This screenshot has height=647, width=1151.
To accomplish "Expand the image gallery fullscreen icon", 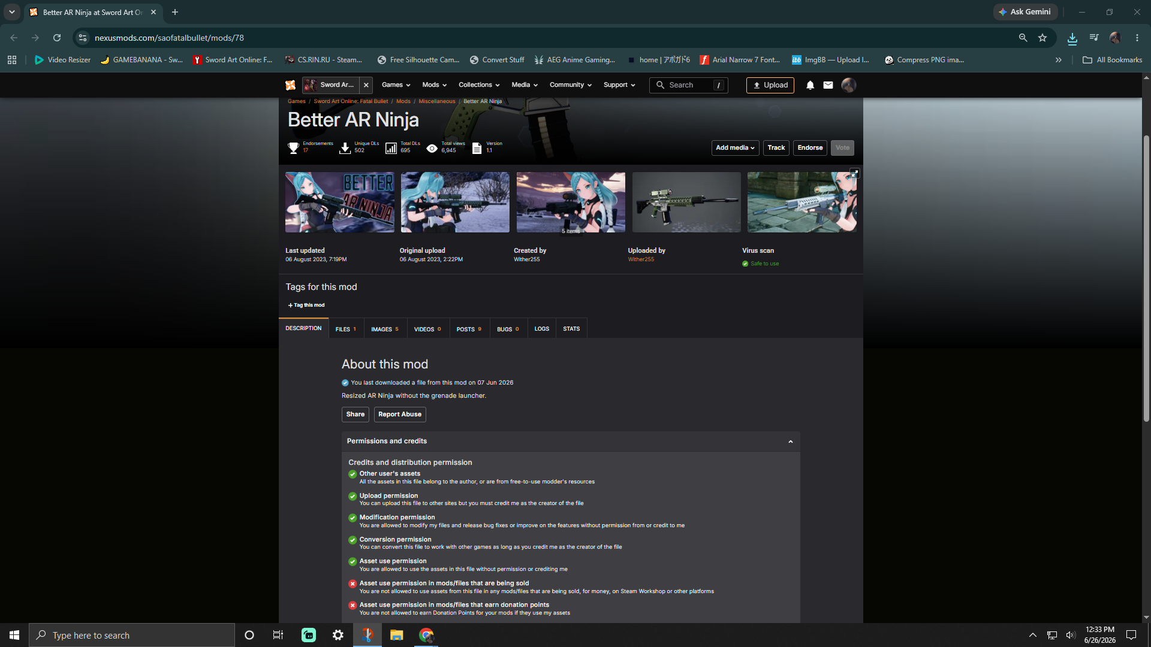I will click(x=855, y=174).
